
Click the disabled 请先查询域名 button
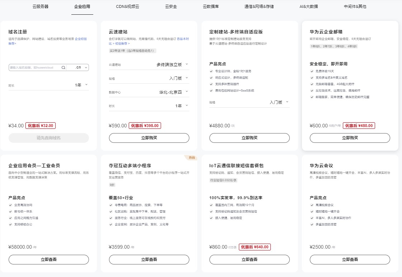click(x=49, y=138)
